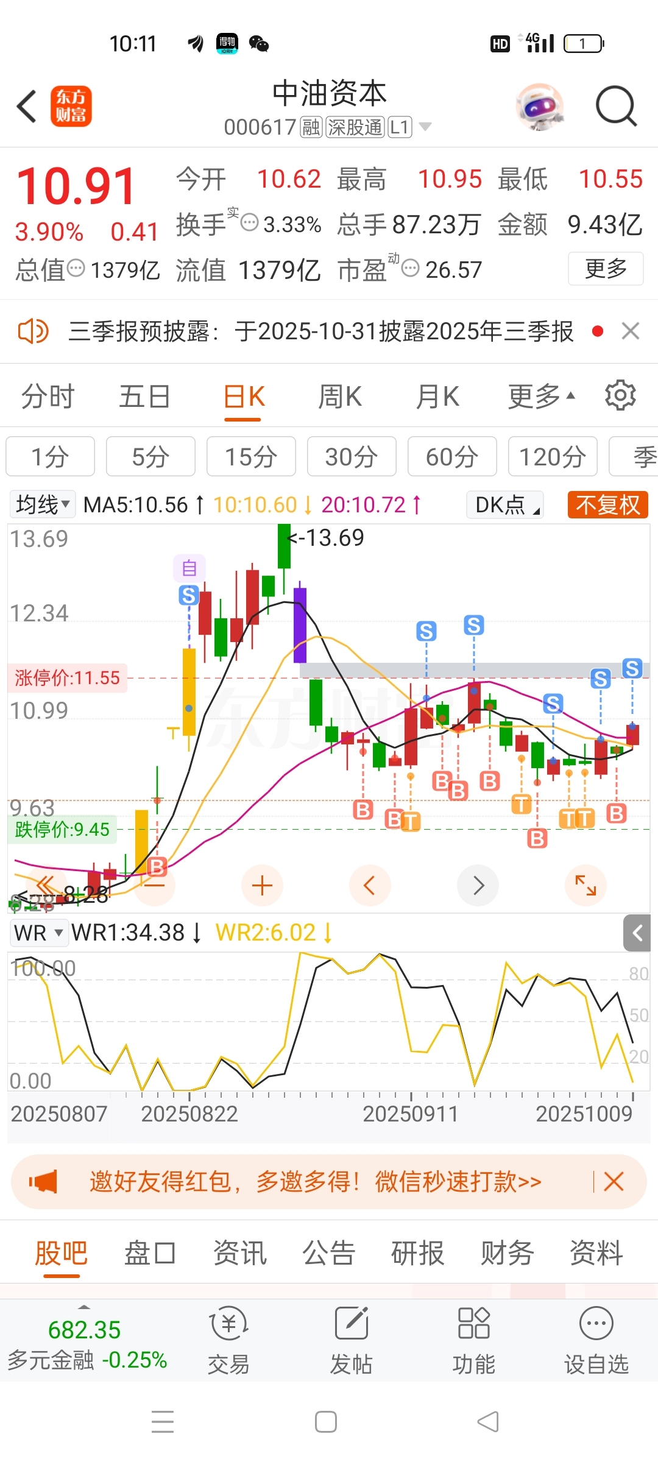Open 功能 functions icon
658x1462 pixels.
pos(473,1341)
